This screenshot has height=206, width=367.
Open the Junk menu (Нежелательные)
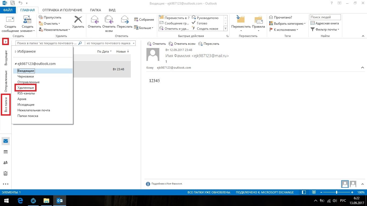55,30
